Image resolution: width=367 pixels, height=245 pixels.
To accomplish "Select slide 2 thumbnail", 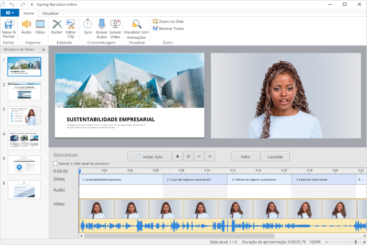I will (x=24, y=91).
